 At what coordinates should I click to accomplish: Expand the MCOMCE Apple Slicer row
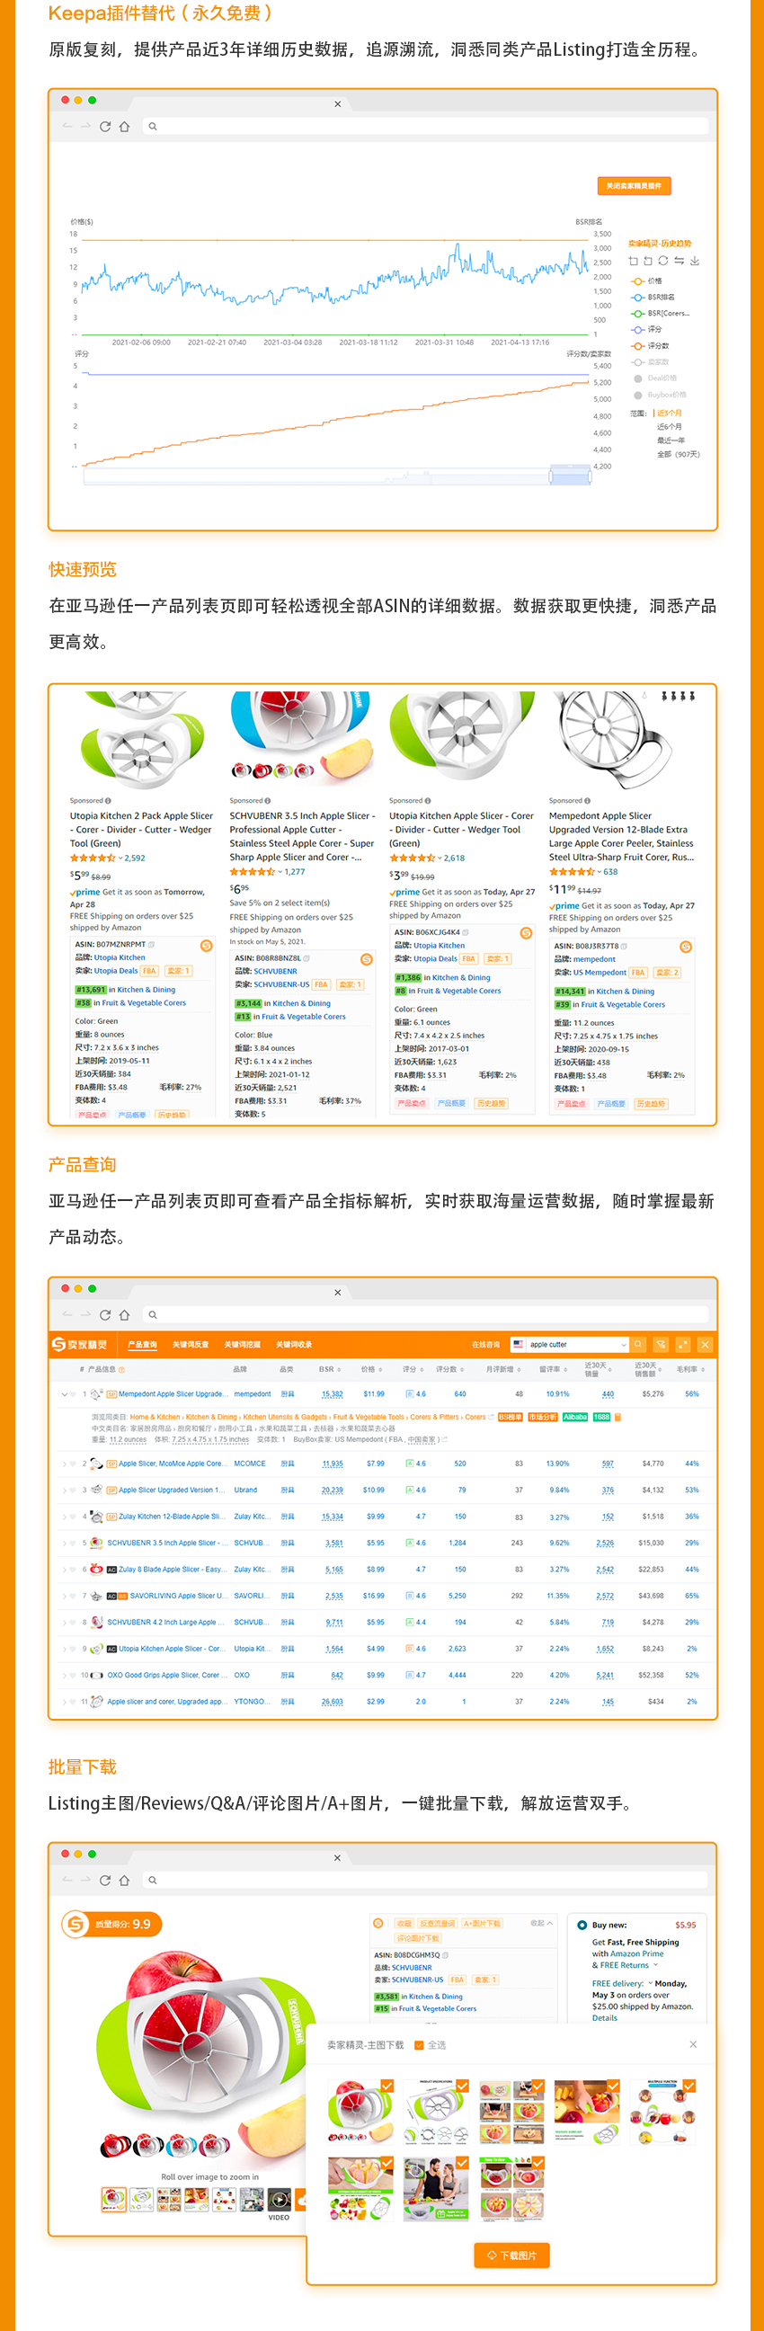(x=65, y=1464)
